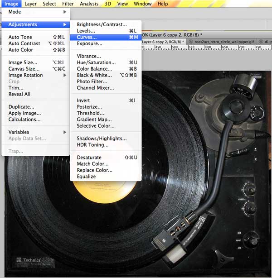
Task: Choose Trim from Image menu
Action: coord(36,88)
